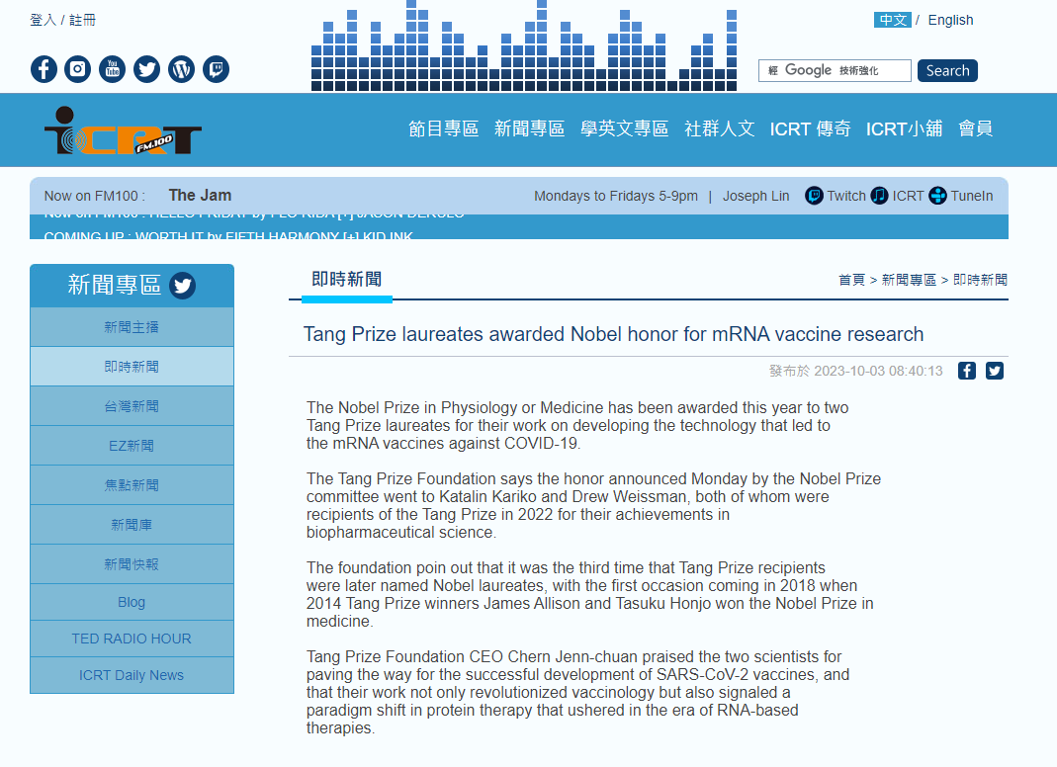
Task: Open ICRT小舖 menu
Action: pos(904,128)
